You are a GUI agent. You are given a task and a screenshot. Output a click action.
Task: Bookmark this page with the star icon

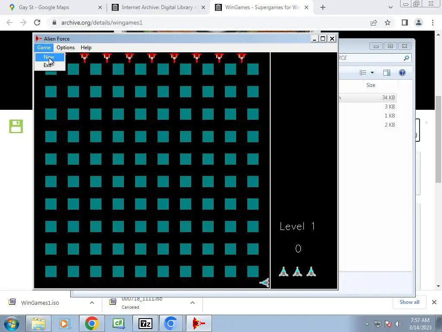pyautogui.click(x=388, y=22)
